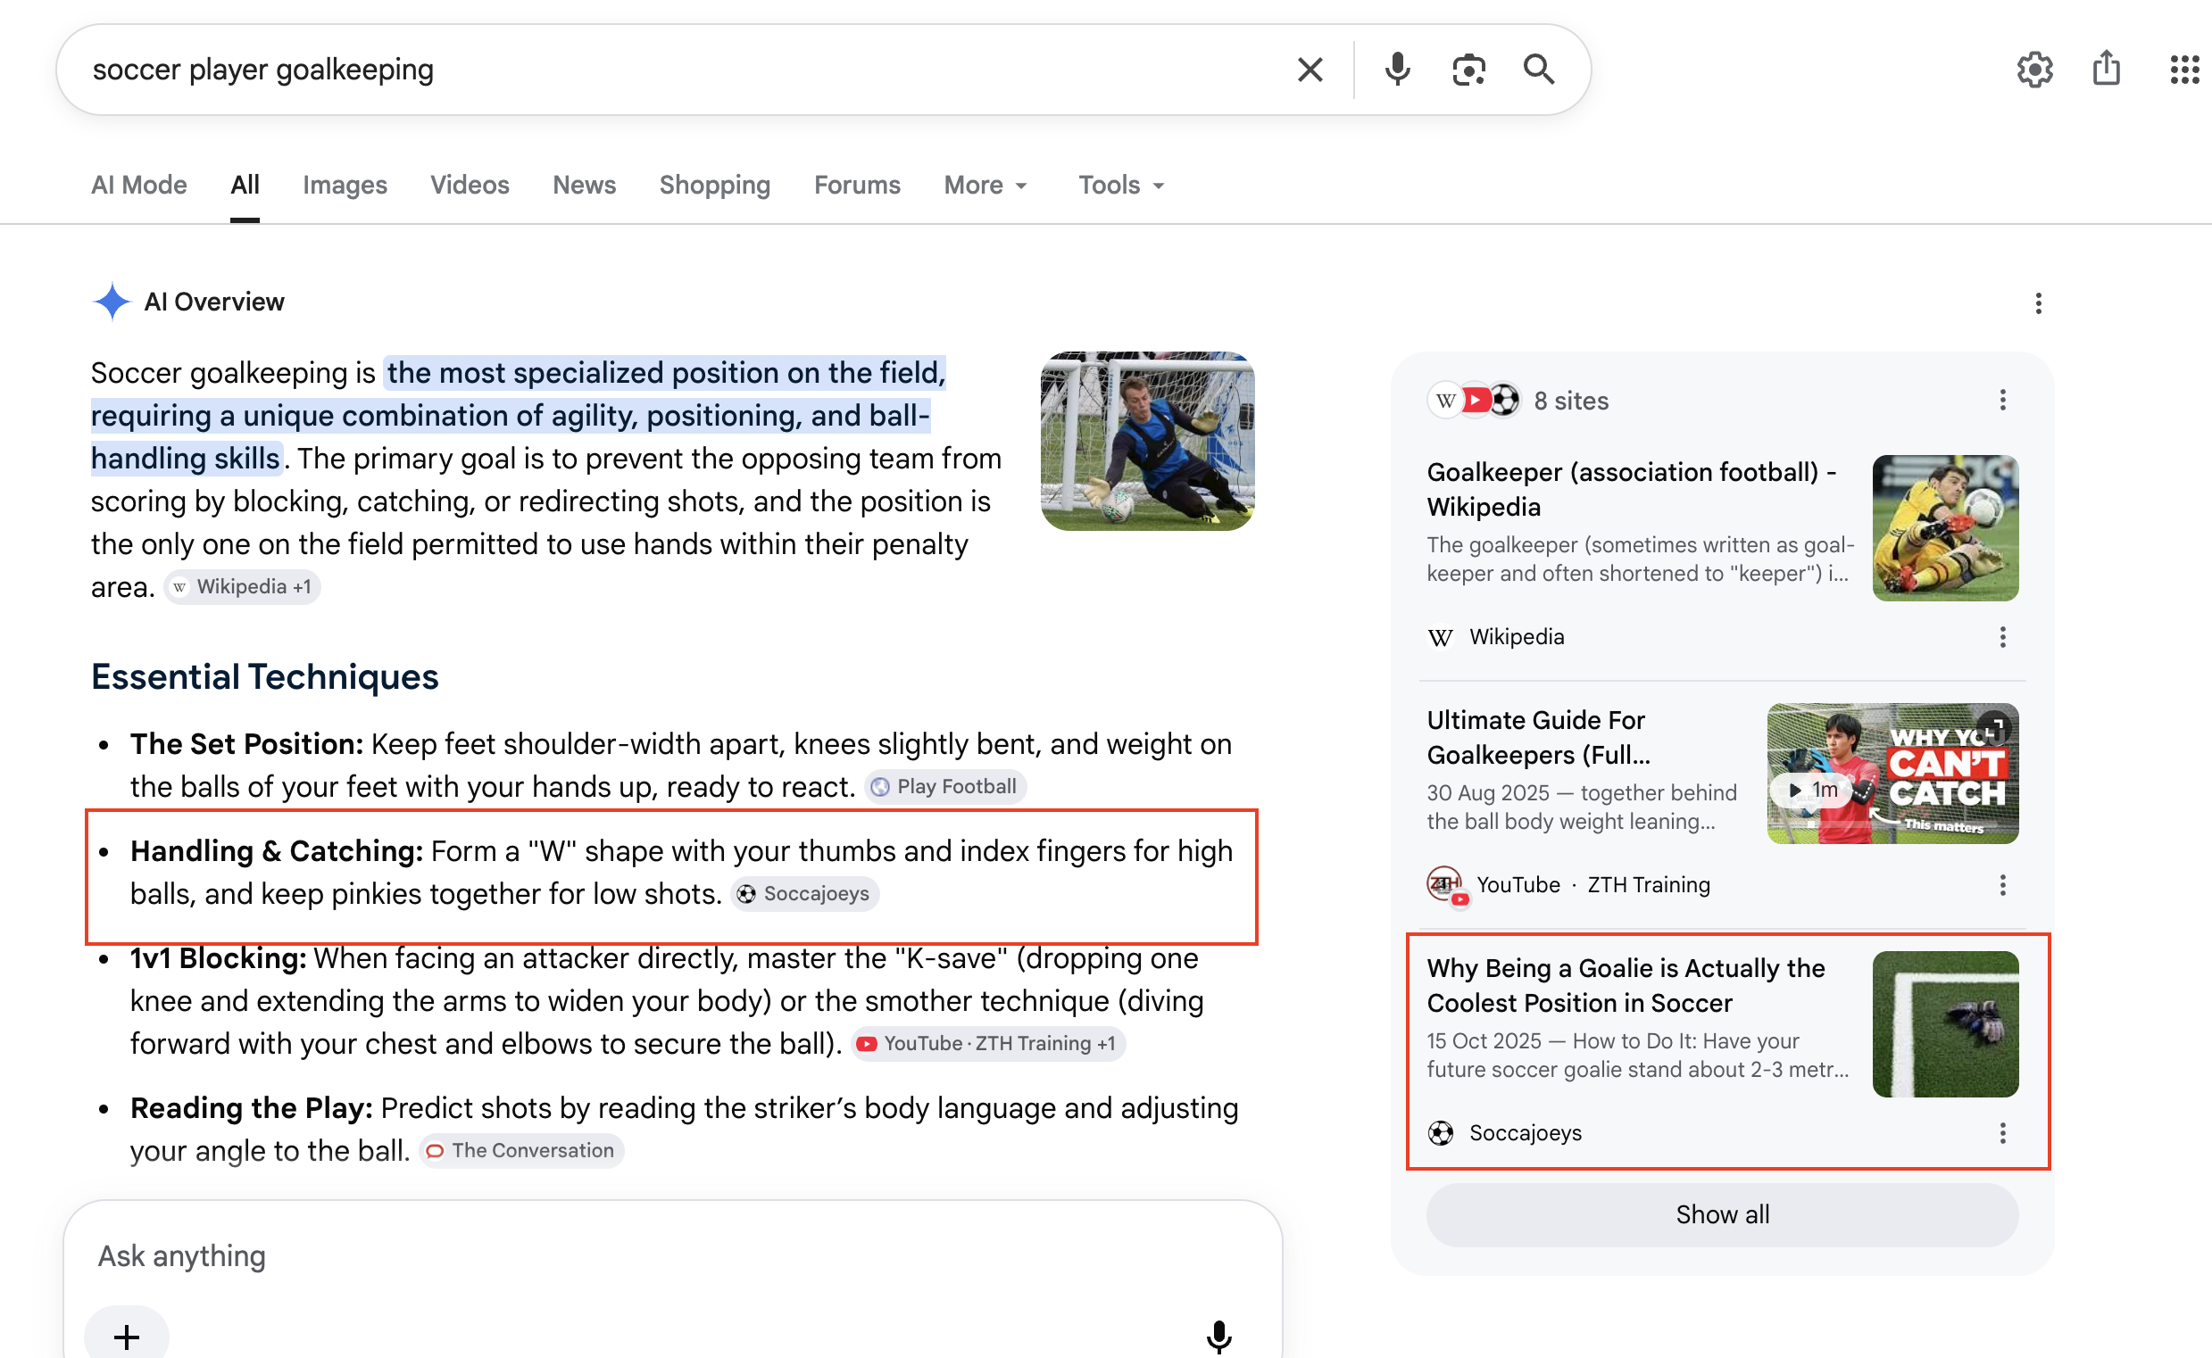Click The Set Position bold label
The height and width of the screenshot is (1358, 2212).
click(x=246, y=744)
